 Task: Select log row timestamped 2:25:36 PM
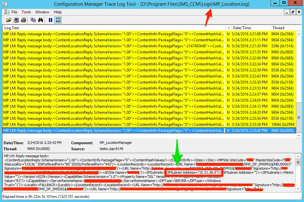[149, 118]
